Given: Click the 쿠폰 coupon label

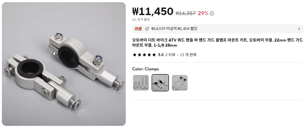Looking at the screenshot, I should [138, 29].
